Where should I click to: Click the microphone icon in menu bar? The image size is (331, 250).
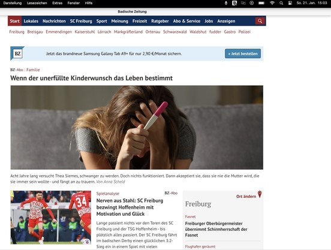pyautogui.click(x=226, y=3)
